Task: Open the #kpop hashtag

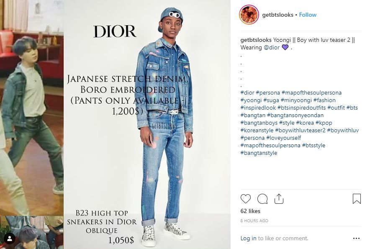Action: click(x=324, y=123)
